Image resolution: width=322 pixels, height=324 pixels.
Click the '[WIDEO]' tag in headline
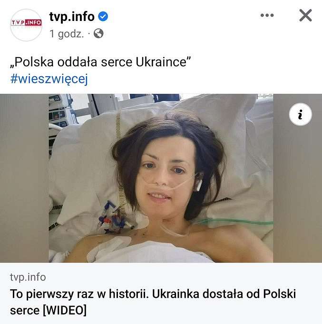[65, 310]
